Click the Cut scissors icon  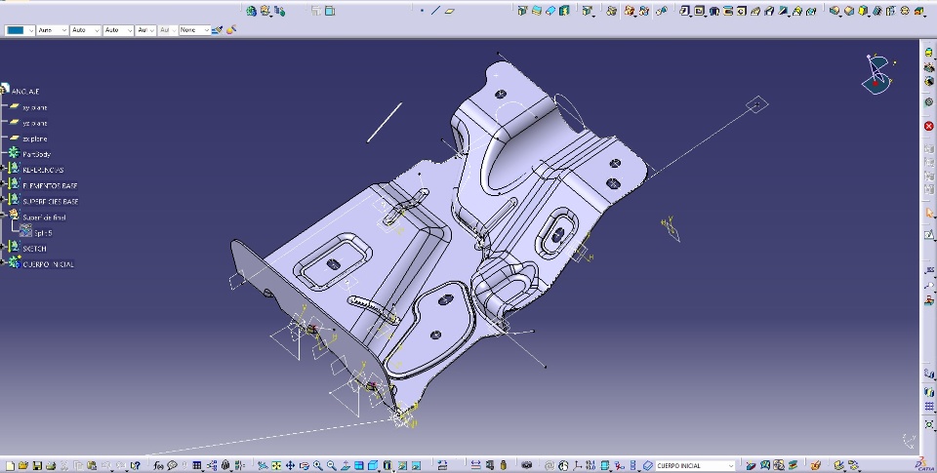tap(64, 465)
